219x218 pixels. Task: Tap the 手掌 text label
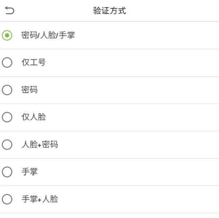click(30, 172)
